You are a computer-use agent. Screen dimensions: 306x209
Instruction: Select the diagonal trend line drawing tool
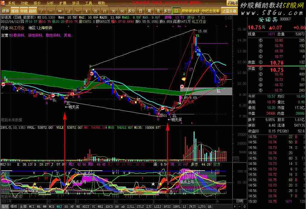coord(42,11)
